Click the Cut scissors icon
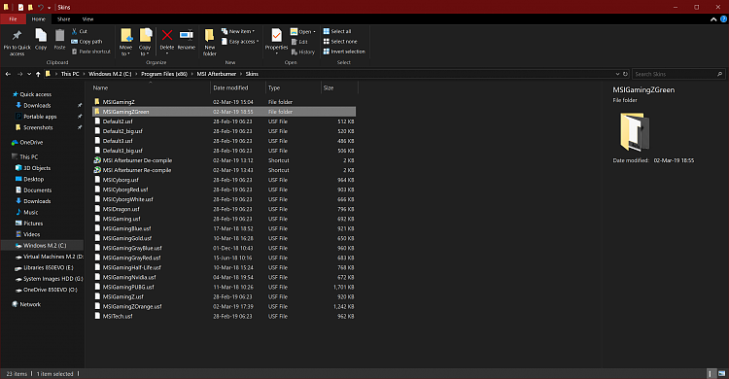Image resolution: width=729 pixels, height=379 pixels. click(x=74, y=31)
